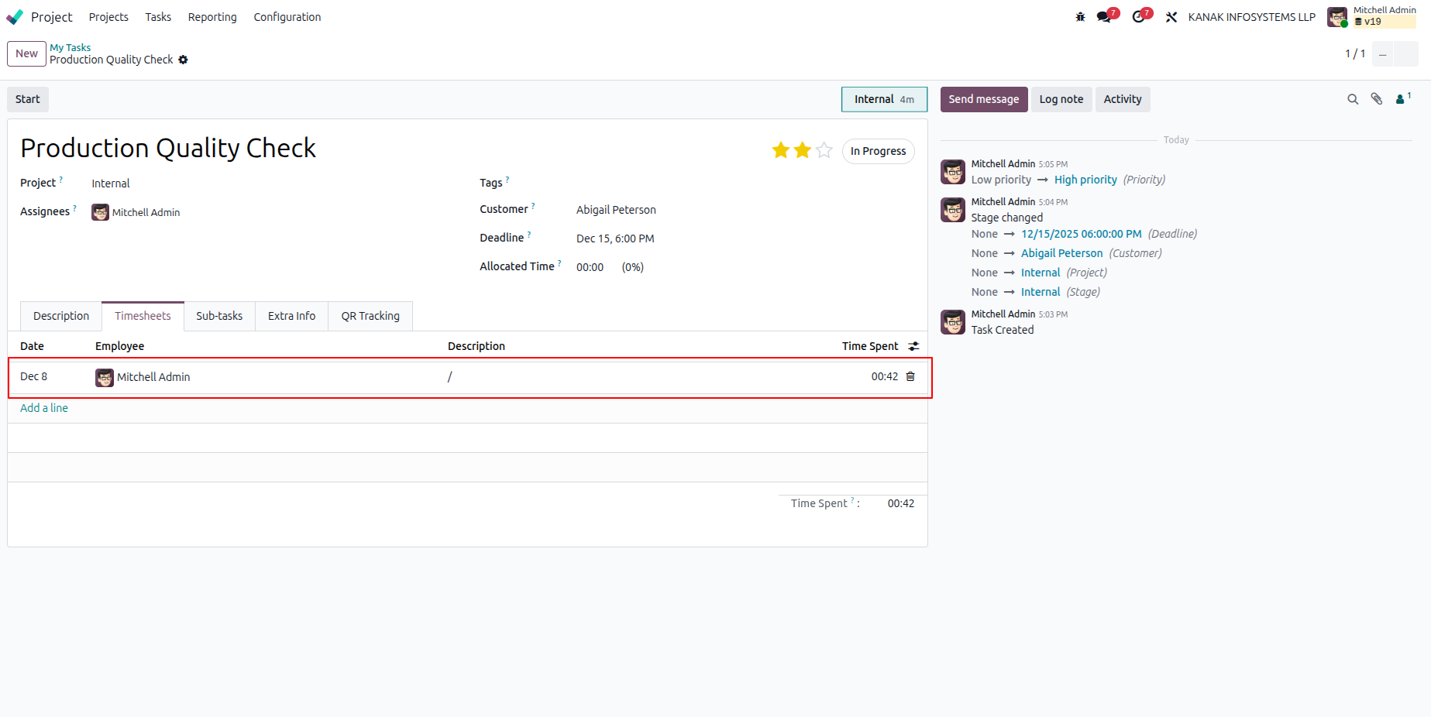The width and height of the screenshot is (1431, 717).
Task: Open the Reporting menu
Action: [x=212, y=17]
